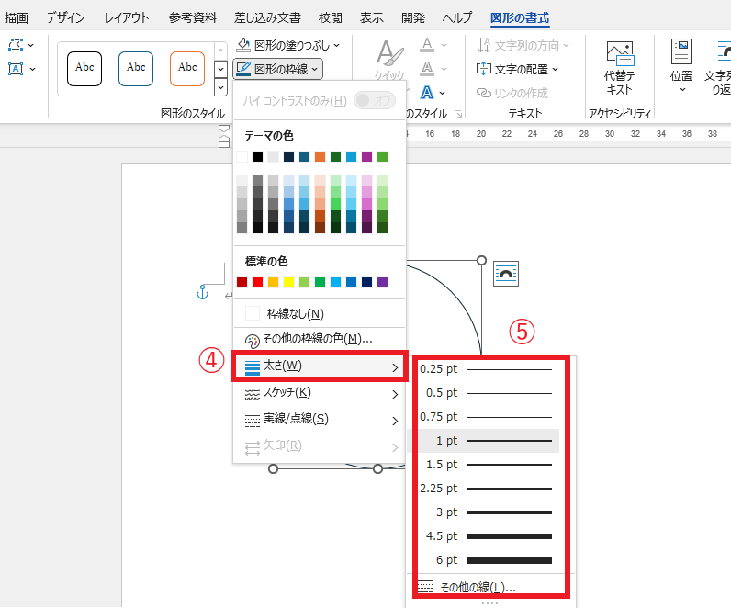Image resolution: width=731 pixels, height=608 pixels.
Task: Click the 枠線なし(N) option
Action: pyautogui.click(x=295, y=313)
